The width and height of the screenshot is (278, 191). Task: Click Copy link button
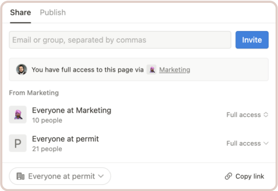tap(245, 176)
